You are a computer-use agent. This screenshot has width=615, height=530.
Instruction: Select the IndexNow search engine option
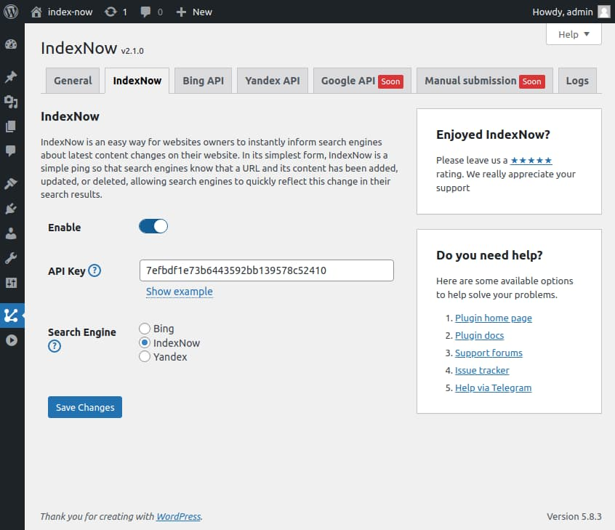pos(145,342)
